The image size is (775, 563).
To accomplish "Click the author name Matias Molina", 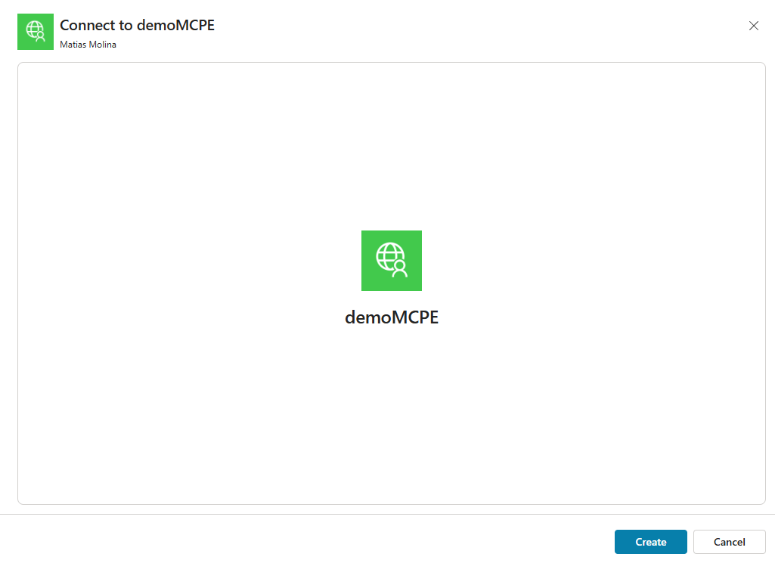I will point(88,45).
